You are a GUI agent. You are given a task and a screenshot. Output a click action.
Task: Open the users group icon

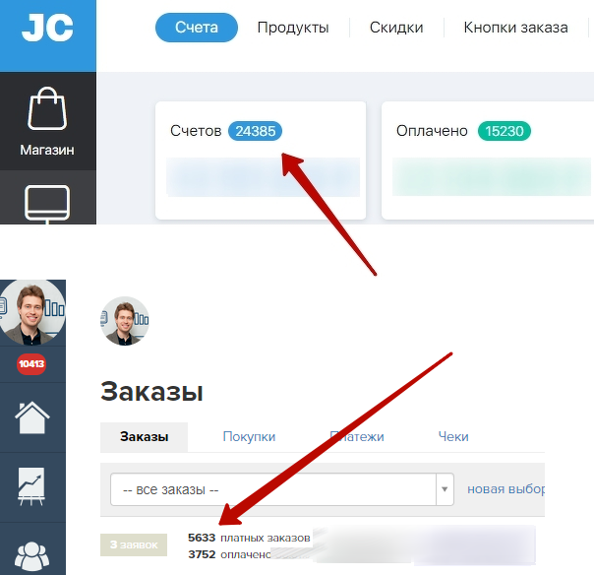coord(31,556)
